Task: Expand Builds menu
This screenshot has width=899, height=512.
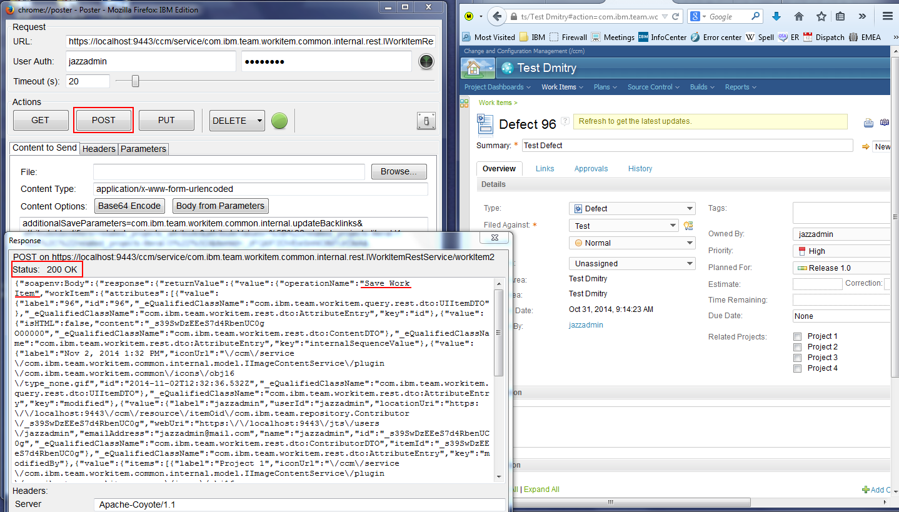Action: pyautogui.click(x=702, y=87)
